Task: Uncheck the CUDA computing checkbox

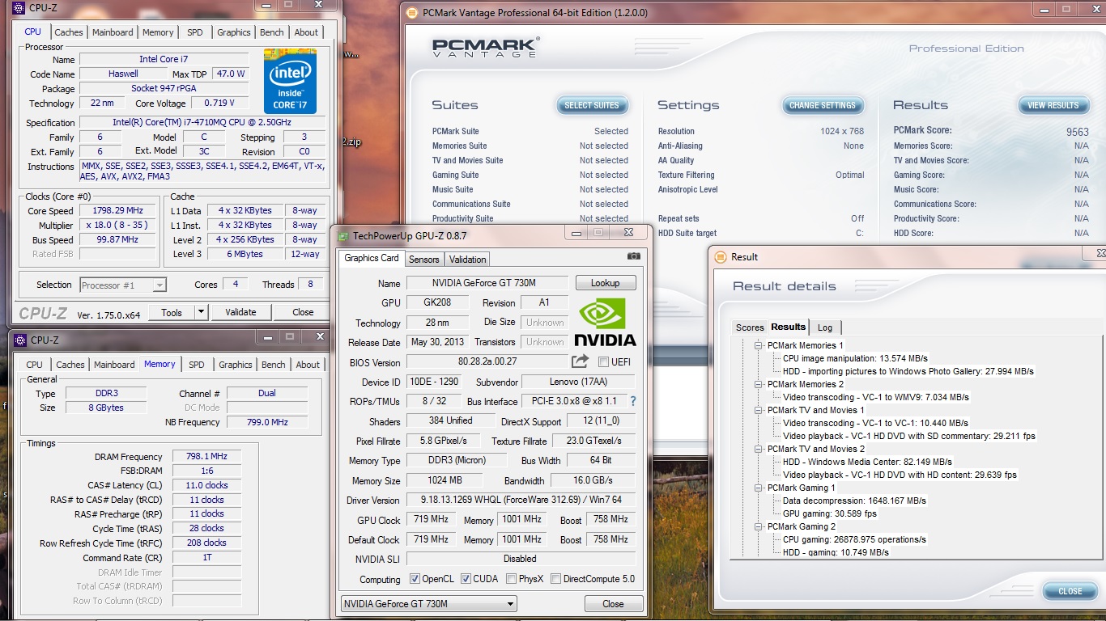Action: pyautogui.click(x=466, y=579)
